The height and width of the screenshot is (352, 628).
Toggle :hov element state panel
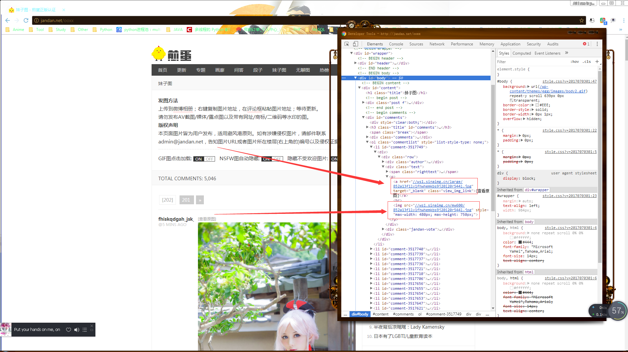click(575, 62)
